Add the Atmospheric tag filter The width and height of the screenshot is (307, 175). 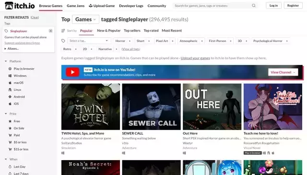(191, 41)
